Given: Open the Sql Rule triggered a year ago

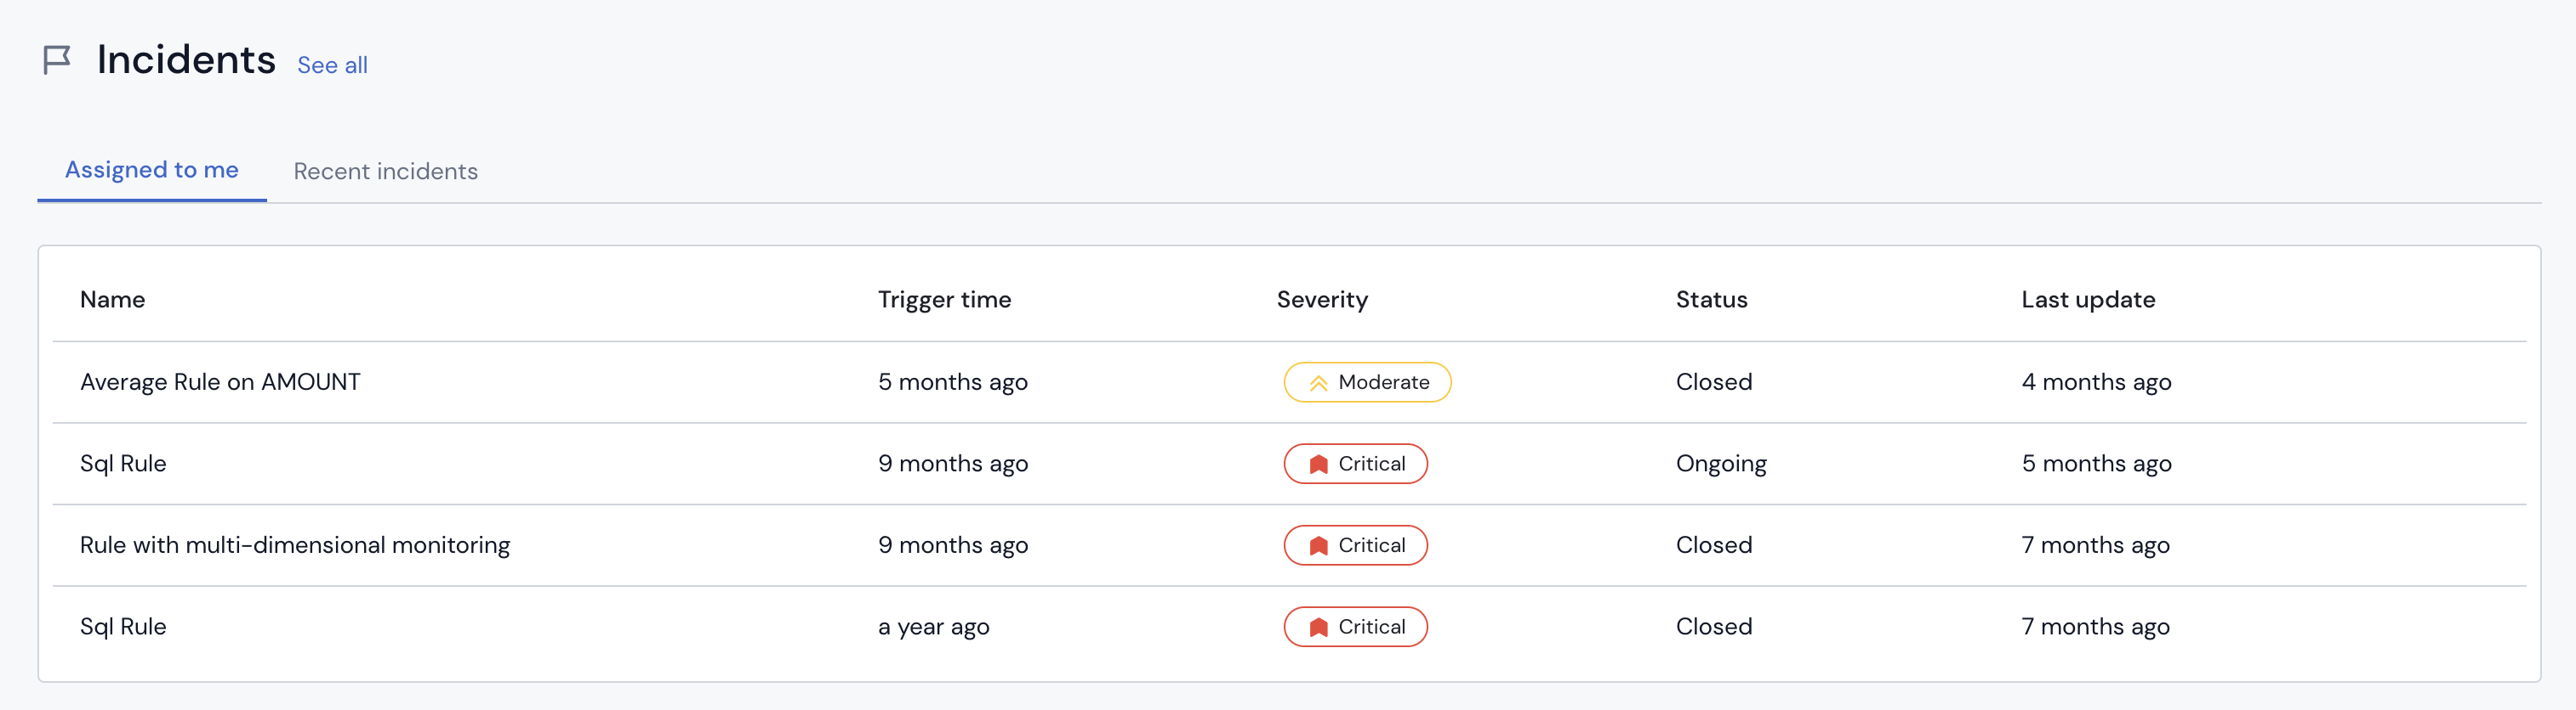Looking at the screenshot, I should pyautogui.click(x=123, y=626).
